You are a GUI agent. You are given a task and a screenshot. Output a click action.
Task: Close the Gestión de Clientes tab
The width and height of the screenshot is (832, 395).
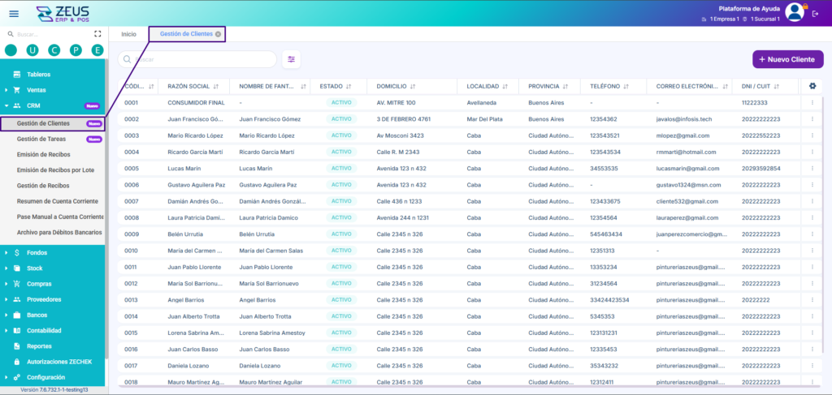click(218, 34)
